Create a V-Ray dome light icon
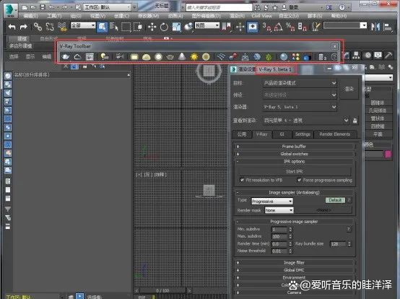Screen dimensions: 400x299 point(147,57)
